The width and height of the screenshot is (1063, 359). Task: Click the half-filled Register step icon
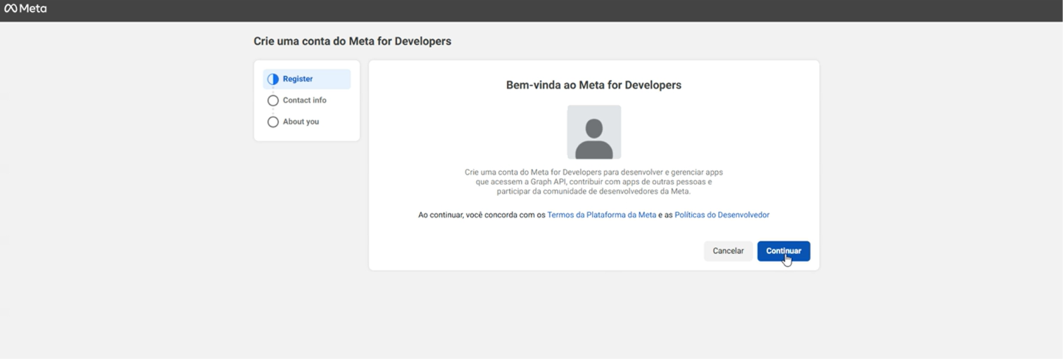273,79
